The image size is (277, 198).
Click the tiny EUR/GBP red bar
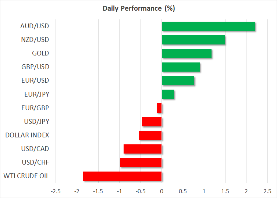coord(159,108)
